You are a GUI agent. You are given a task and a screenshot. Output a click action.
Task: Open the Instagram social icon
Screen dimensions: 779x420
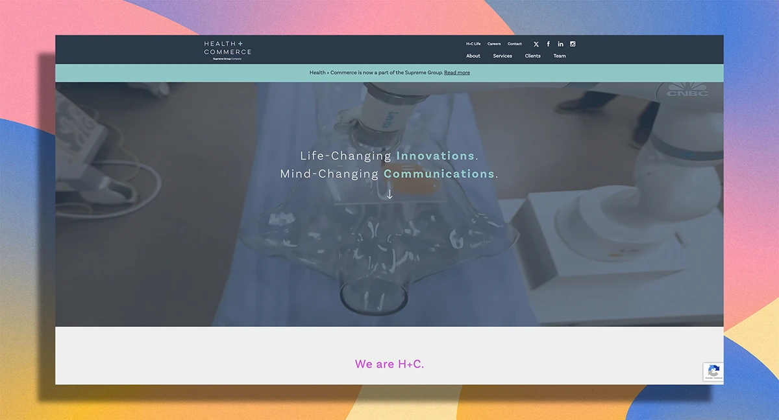tap(573, 44)
